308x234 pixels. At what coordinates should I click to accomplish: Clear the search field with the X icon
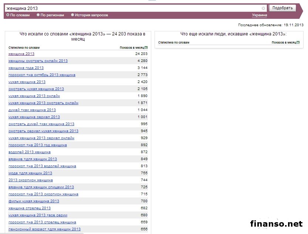click(263, 8)
